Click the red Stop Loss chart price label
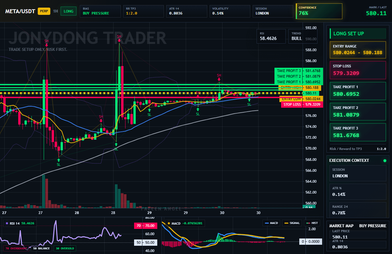The height and width of the screenshot is (254, 392). (302, 105)
